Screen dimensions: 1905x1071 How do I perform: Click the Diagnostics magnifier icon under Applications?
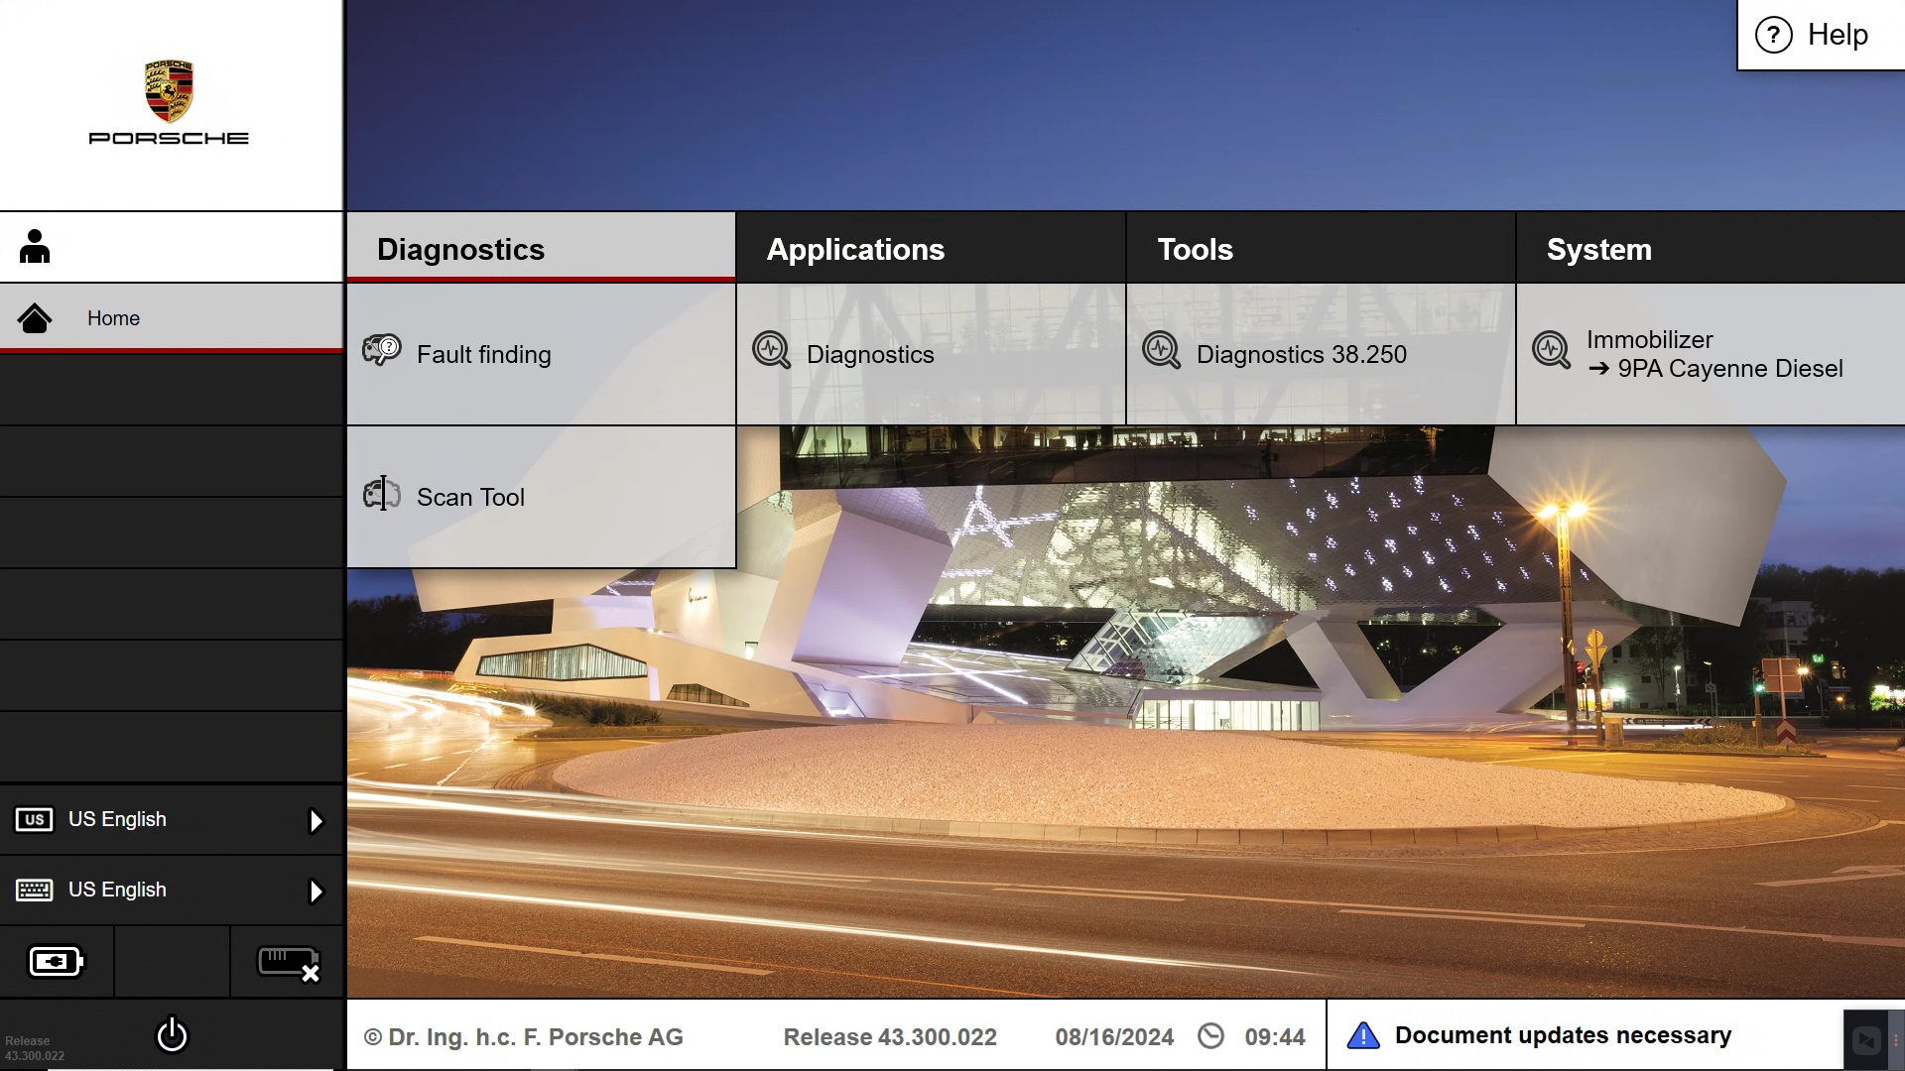[x=771, y=350]
